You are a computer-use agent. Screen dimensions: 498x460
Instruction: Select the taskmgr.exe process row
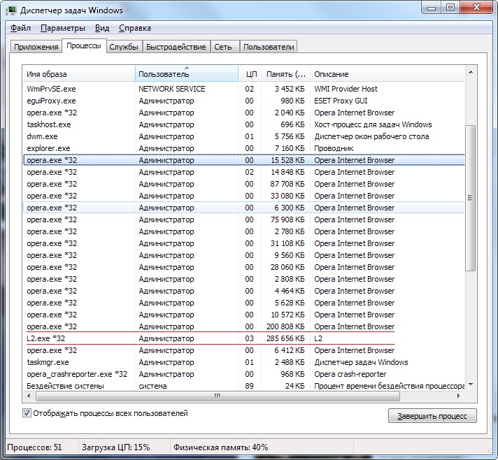coord(243,362)
